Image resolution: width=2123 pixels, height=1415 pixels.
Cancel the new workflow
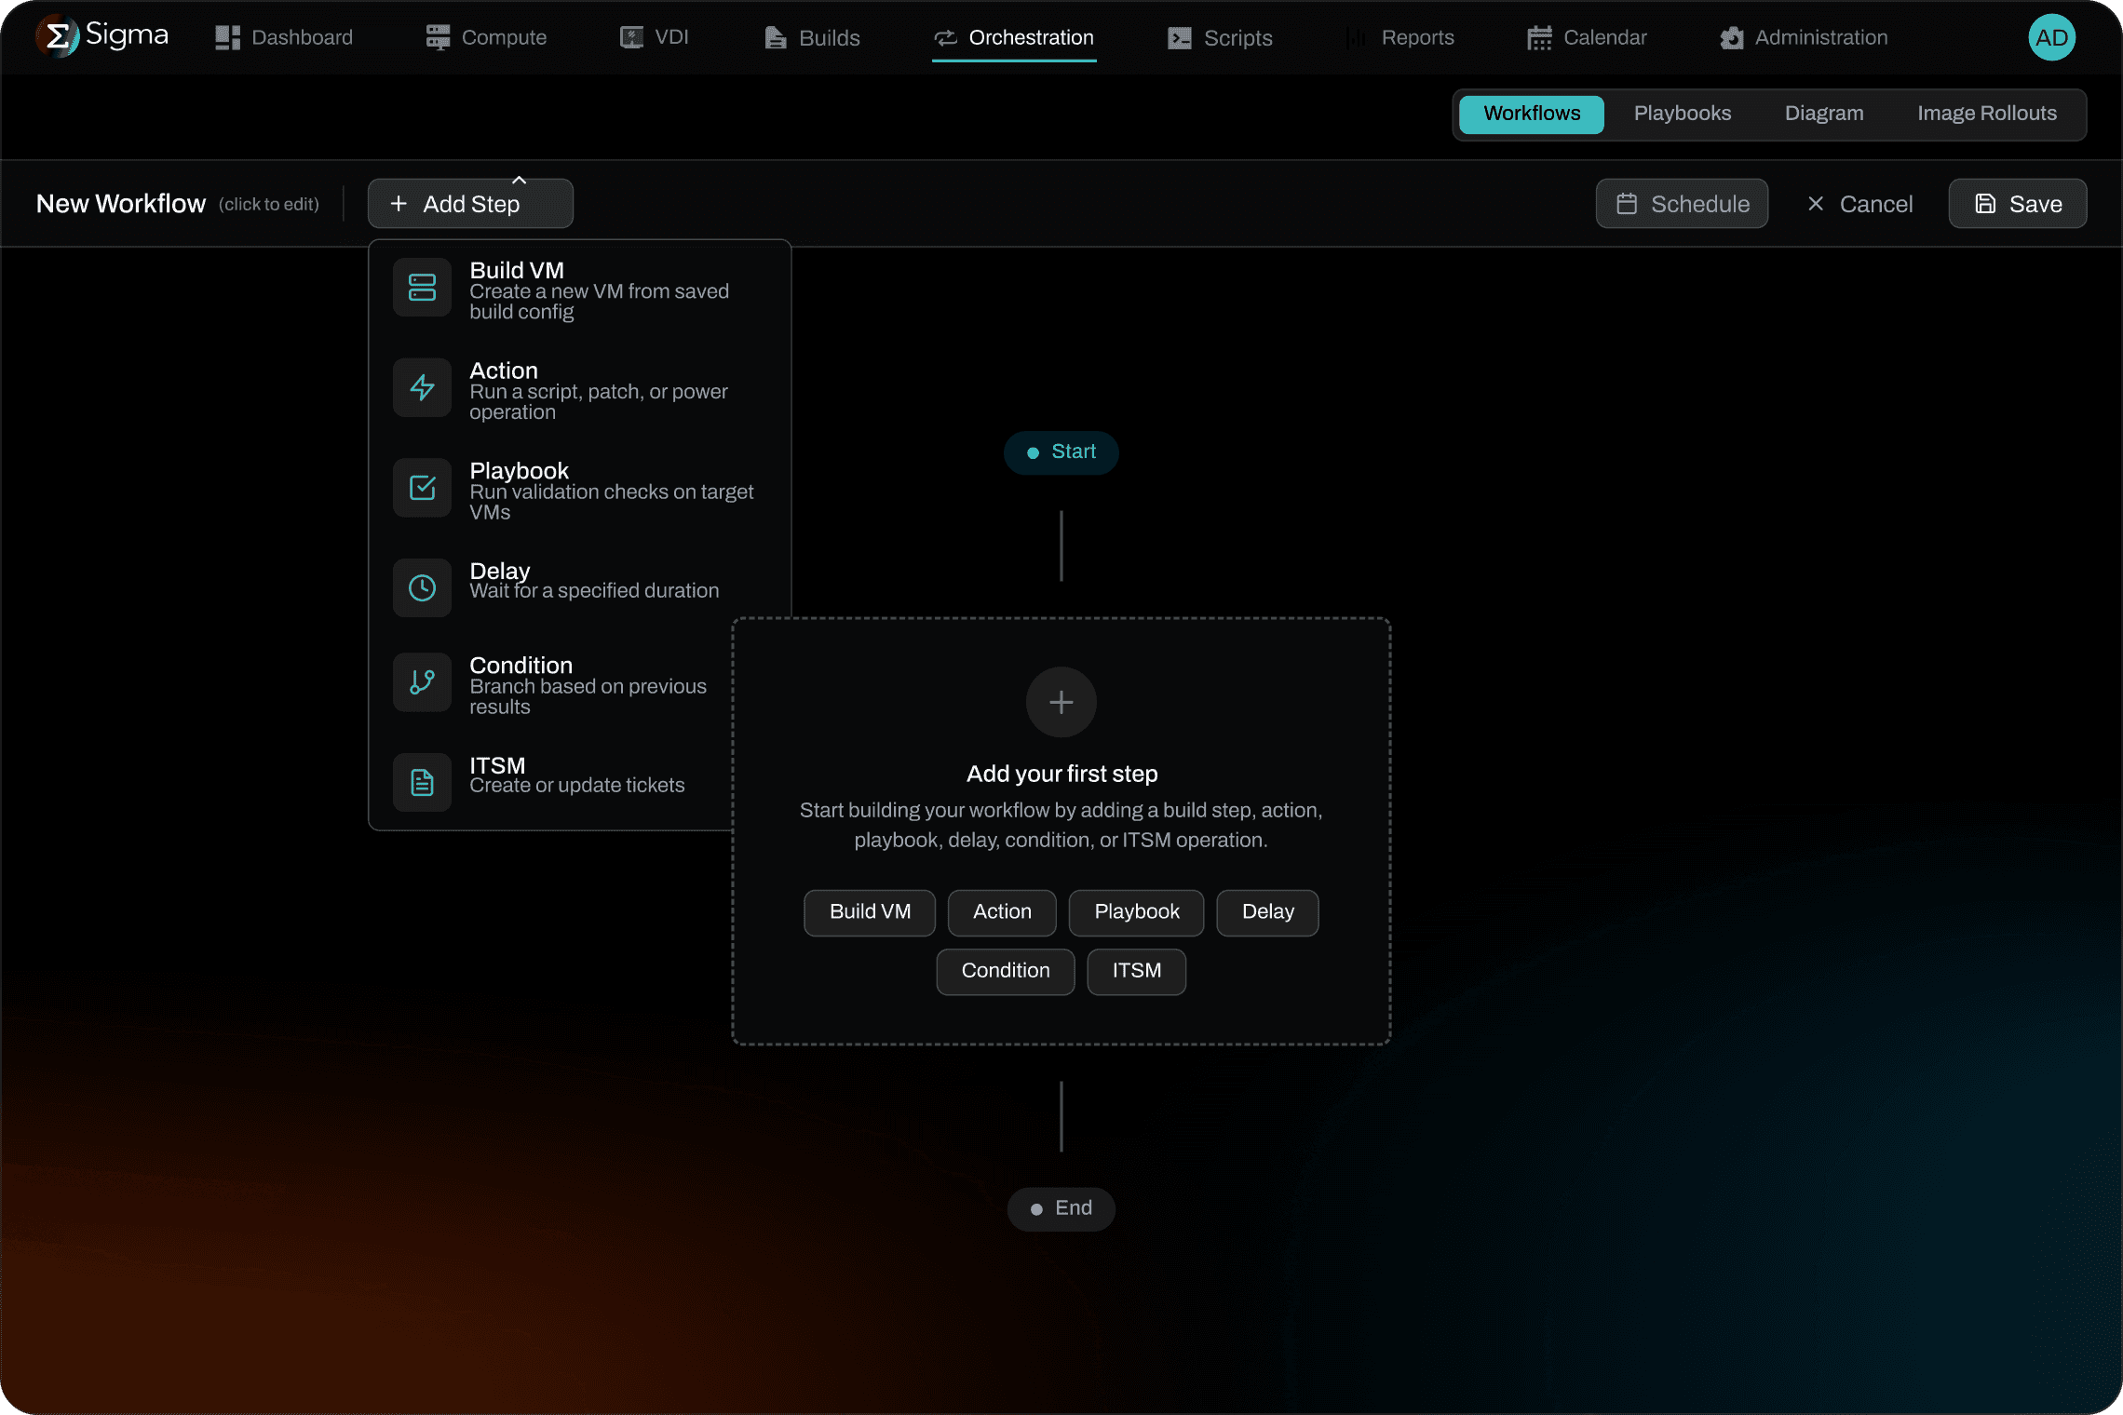pyautogui.click(x=1859, y=204)
